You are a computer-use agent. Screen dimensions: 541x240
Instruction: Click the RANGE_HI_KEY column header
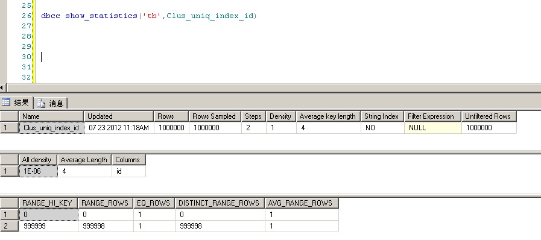click(x=48, y=203)
